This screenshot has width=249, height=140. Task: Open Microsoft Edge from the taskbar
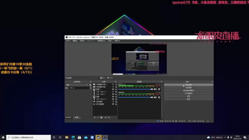coord(73,137)
